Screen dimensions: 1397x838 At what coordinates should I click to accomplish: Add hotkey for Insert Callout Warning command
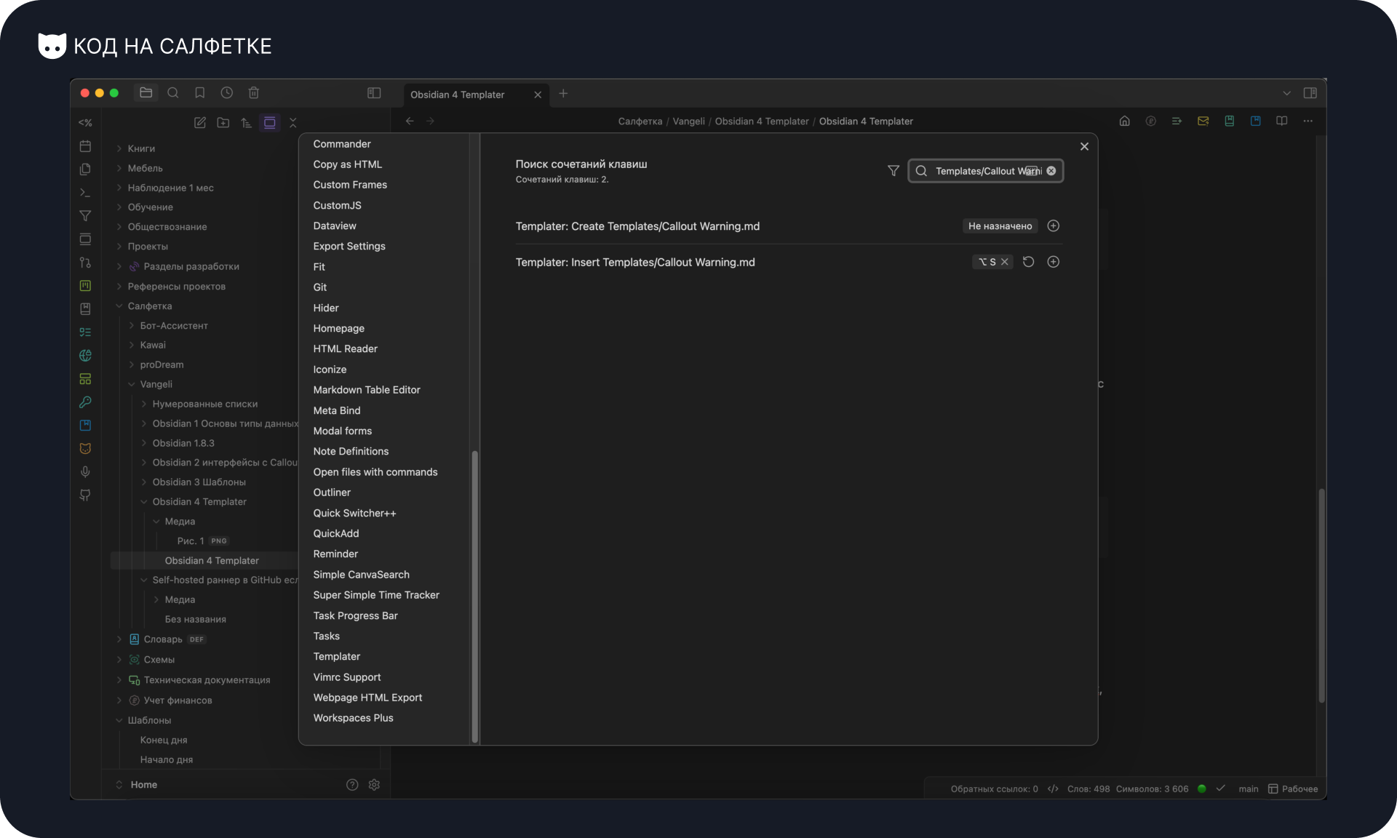tap(1053, 262)
